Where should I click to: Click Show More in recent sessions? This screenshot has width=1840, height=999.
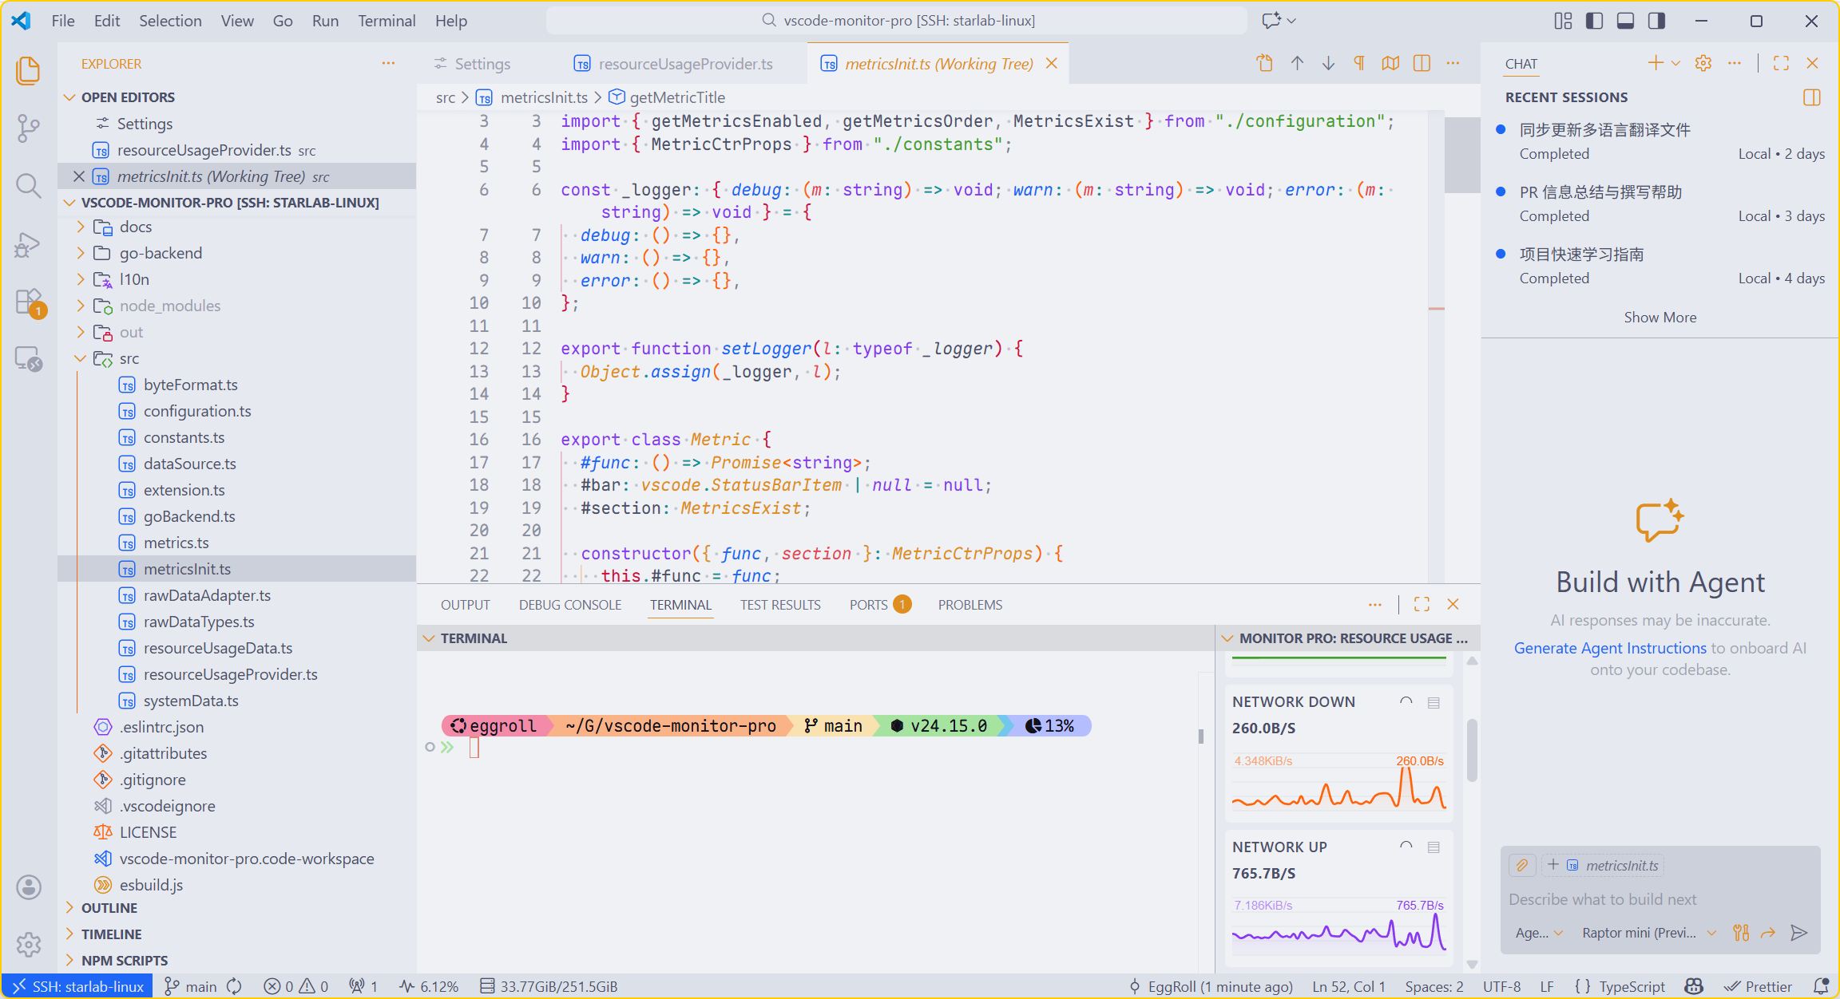(1660, 318)
